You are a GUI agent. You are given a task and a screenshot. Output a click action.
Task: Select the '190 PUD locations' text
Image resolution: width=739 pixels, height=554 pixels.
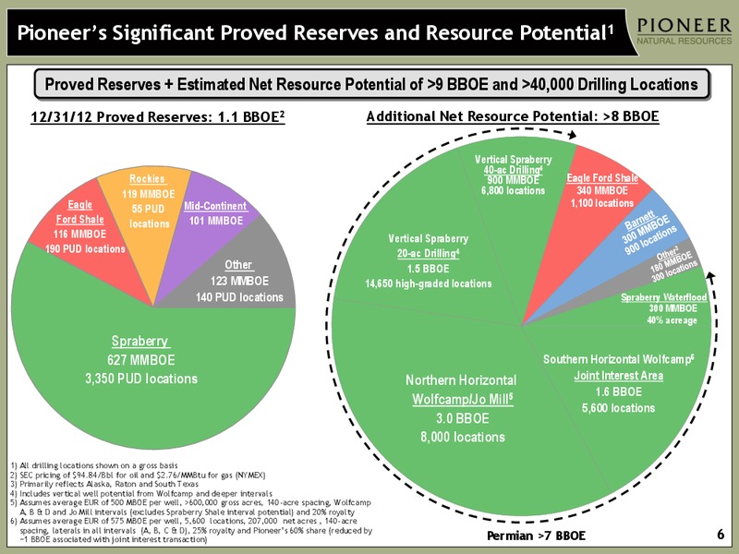click(85, 248)
